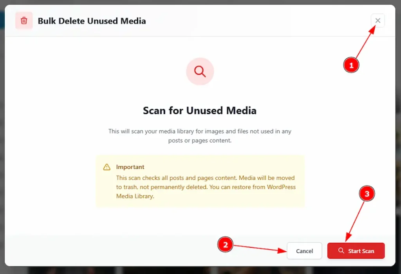
Task: Click the red trash icon in header
Action: point(23,21)
